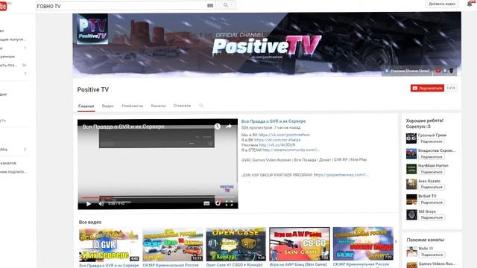Open the AWP Боец Skin Game thumbnail
477x268 pixels.
(x=300, y=243)
